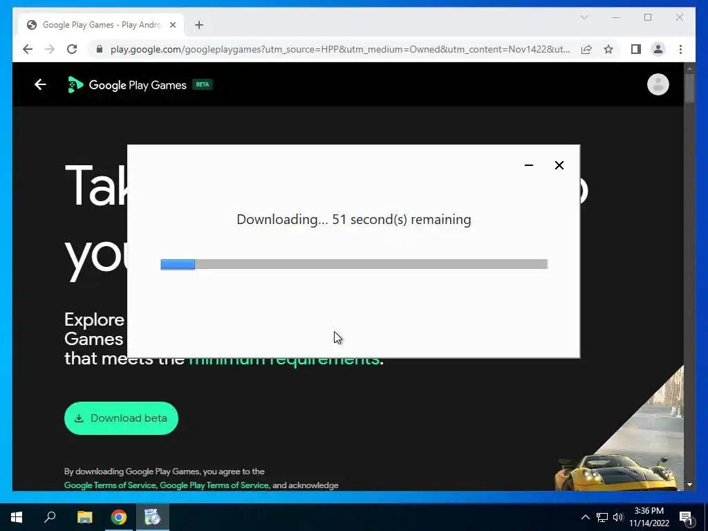Click the Downloading seconds remaining text
The image size is (708, 531).
(x=353, y=219)
